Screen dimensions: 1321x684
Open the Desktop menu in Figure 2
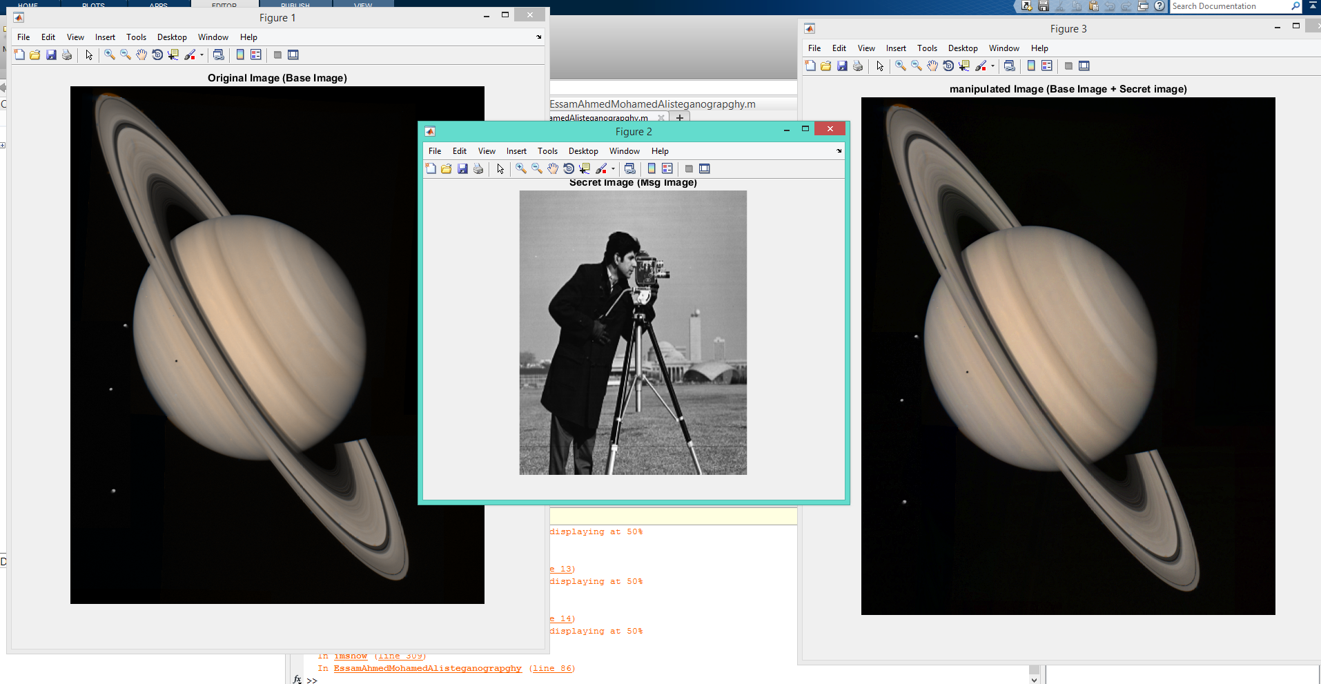tap(583, 150)
